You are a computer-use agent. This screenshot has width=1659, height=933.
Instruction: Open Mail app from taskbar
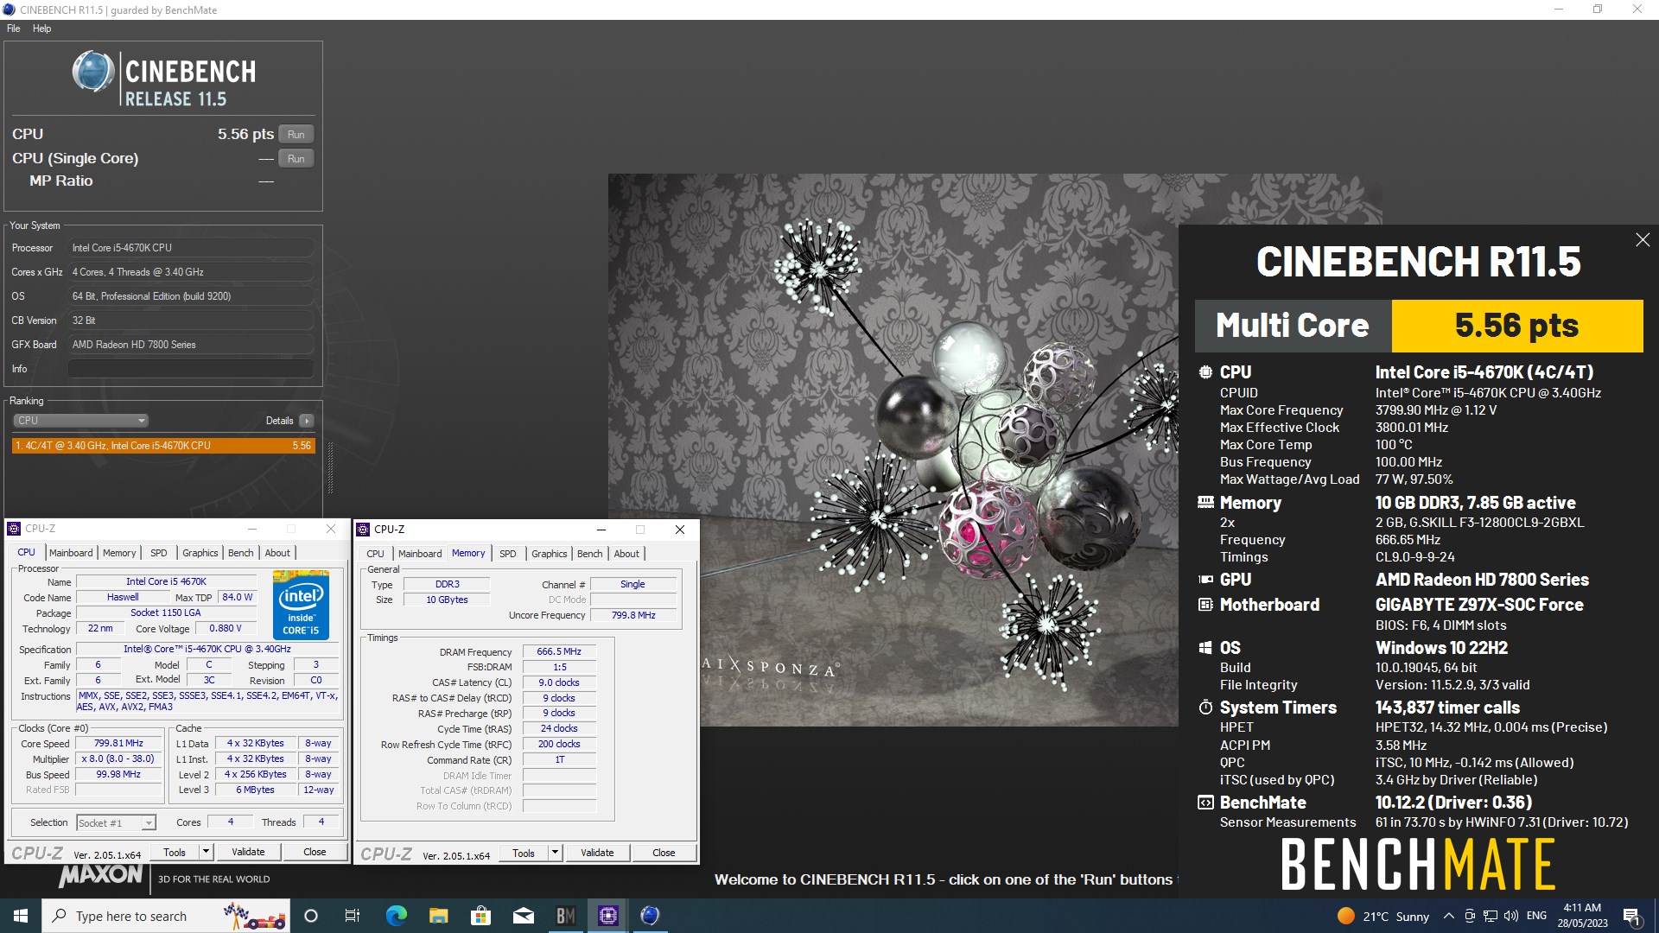pos(523,916)
